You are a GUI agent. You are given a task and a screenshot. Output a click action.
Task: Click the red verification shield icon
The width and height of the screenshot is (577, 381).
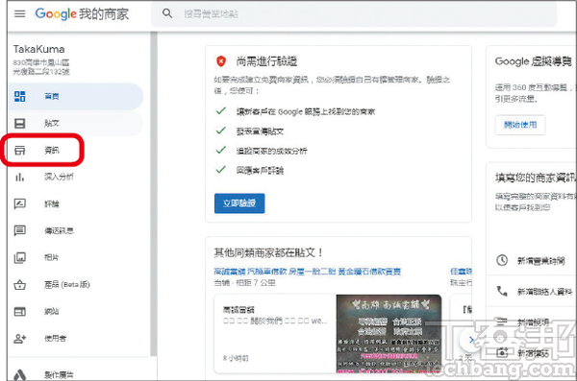221,61
